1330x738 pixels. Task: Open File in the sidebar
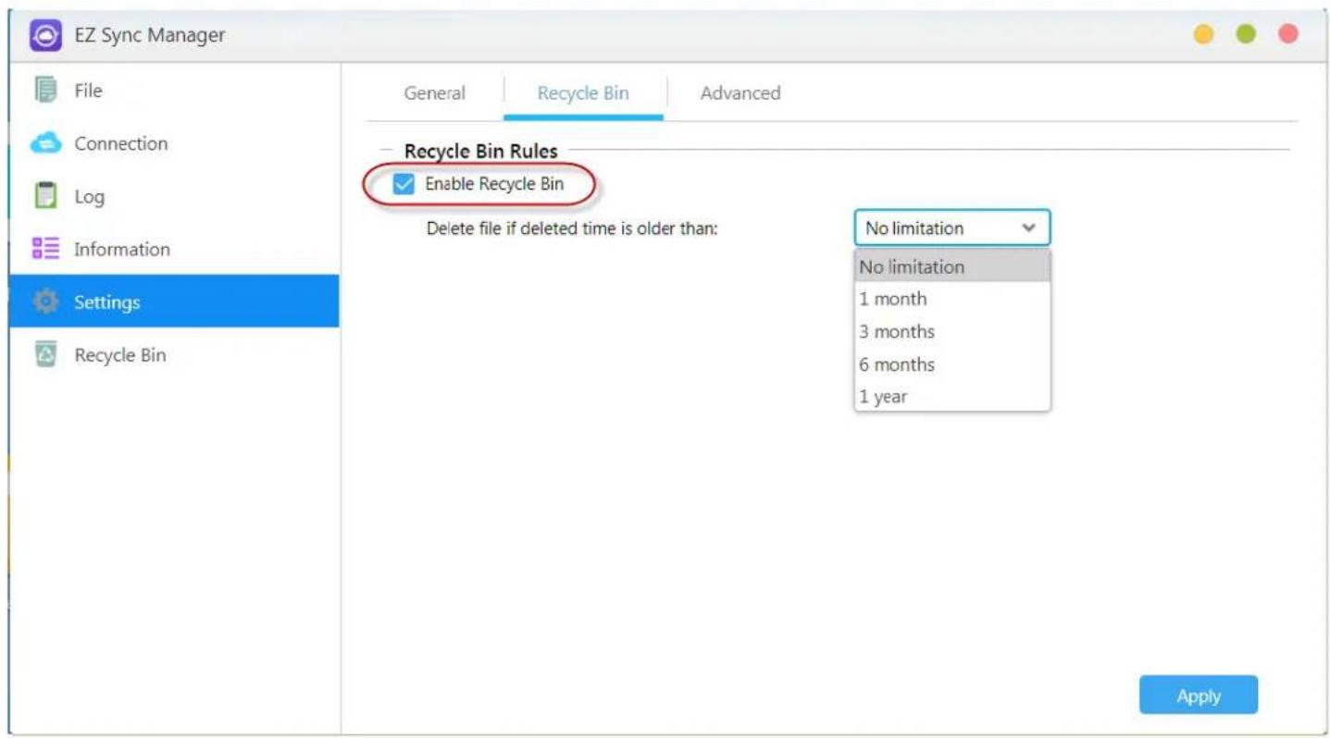point(174,91)
